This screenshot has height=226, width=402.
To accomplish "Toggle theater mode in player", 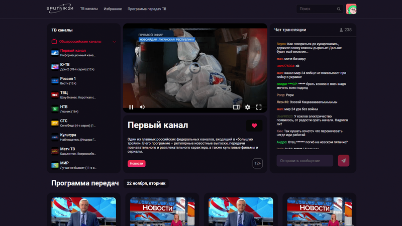I will pyautogui.click(x=236, y=107).
